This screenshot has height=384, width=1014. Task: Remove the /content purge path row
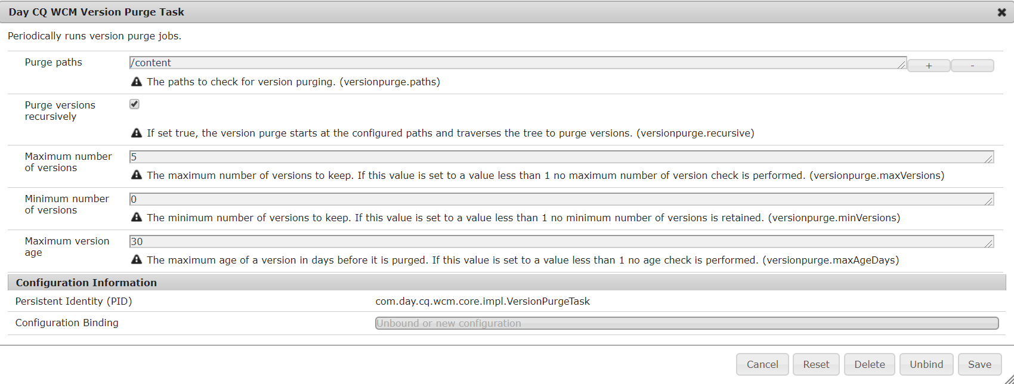pyautogui.click(x=972, y=66)
